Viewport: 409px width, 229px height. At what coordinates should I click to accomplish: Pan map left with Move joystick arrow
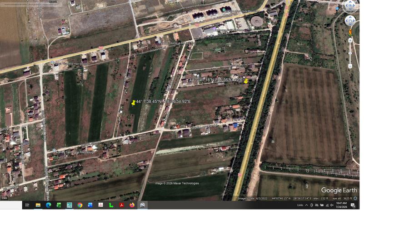pyautogui.click(x=346, y=21)
